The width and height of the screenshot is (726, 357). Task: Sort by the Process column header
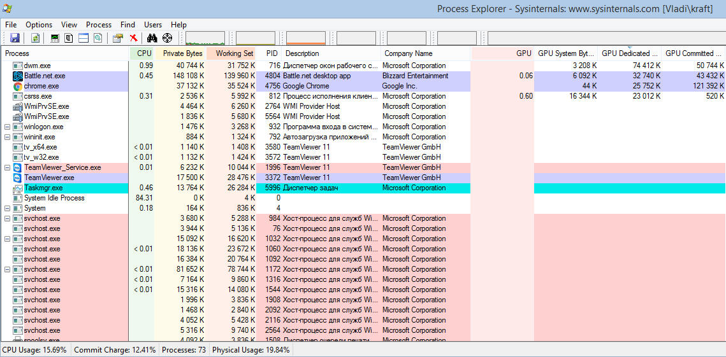(65, 53)
